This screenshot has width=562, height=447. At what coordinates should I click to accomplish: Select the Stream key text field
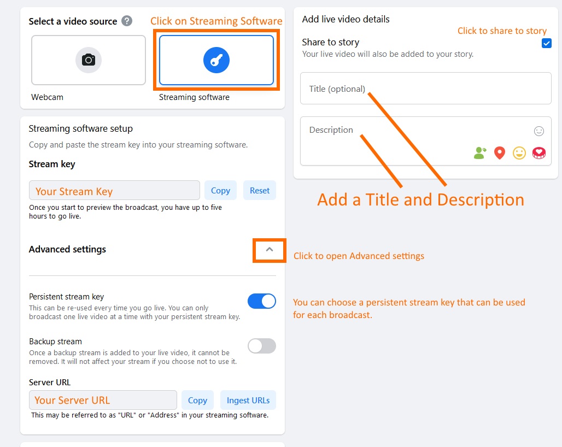(x=114, y=190)
